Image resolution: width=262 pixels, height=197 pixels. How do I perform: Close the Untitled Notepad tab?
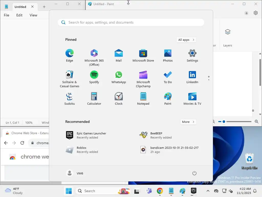coord(32,7)
